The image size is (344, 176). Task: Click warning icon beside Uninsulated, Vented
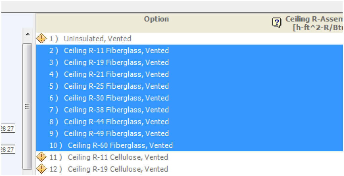41,39
